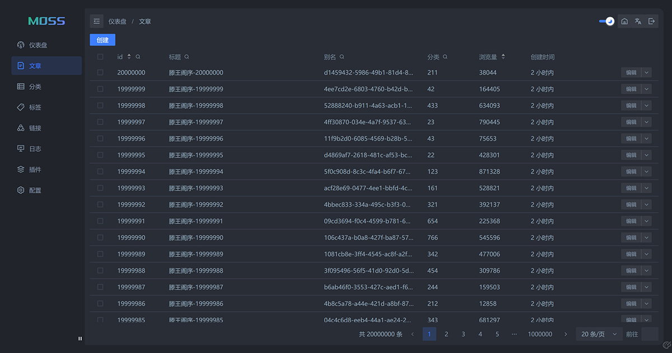Image resolution: width=672 pixels, height=353 pixels.
Task: Click the logout icon in the top right
Action: [651, 21]
